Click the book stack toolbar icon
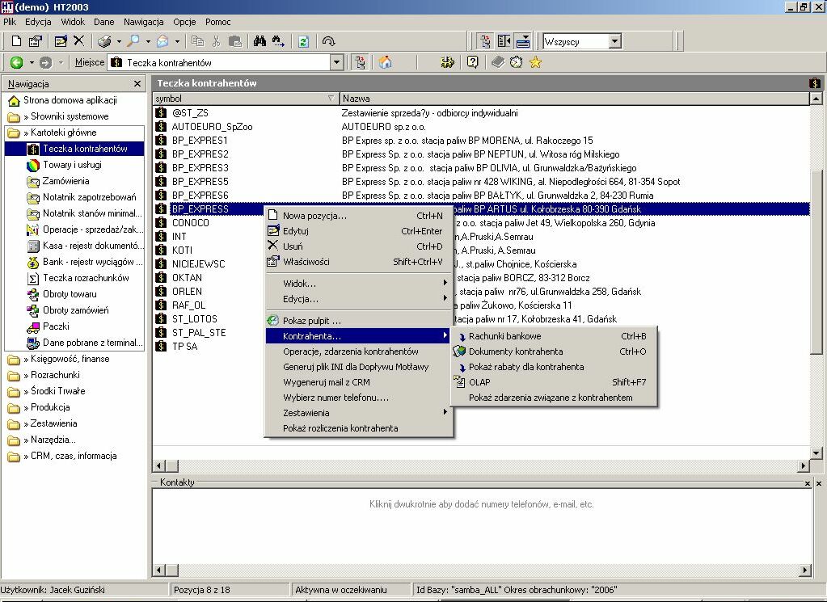 point(498,62)
